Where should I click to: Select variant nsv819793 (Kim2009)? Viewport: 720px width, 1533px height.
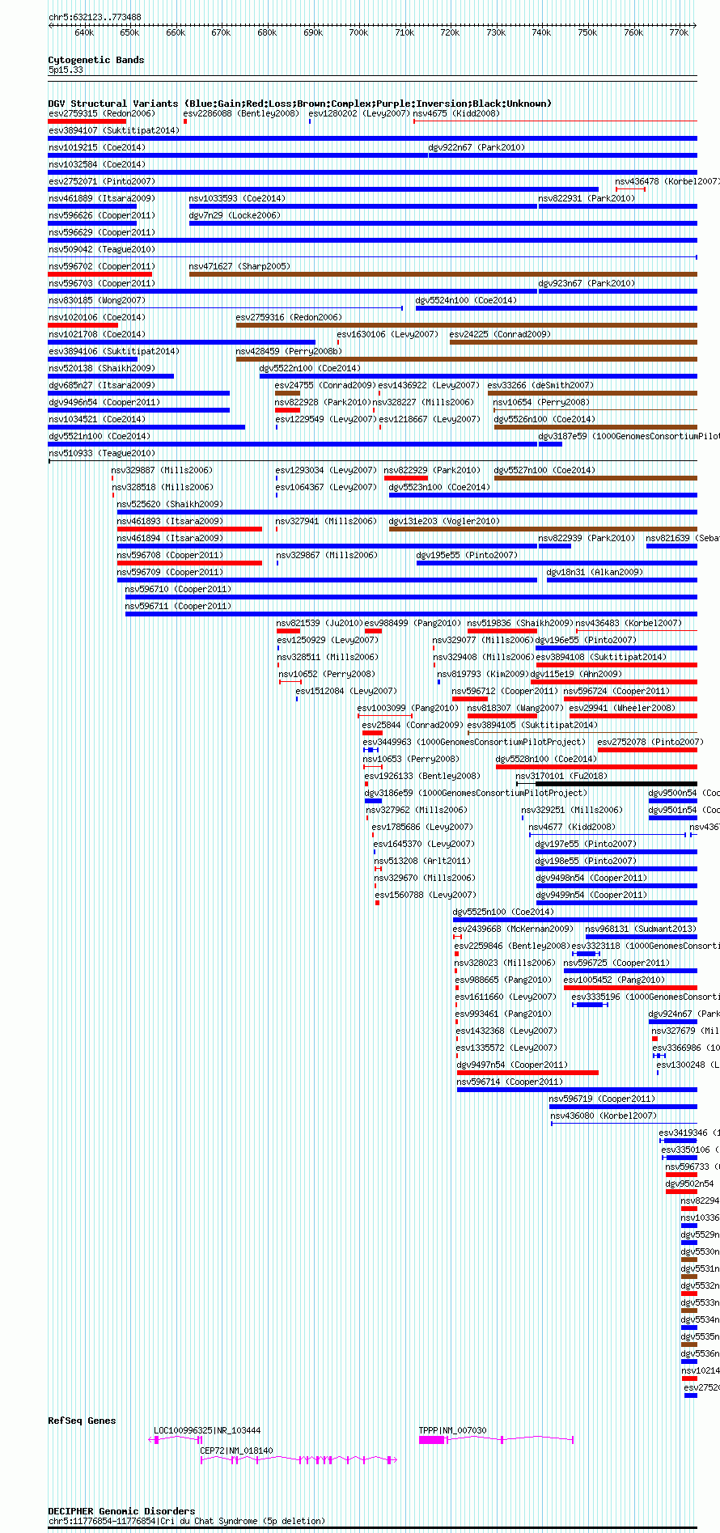483,675
